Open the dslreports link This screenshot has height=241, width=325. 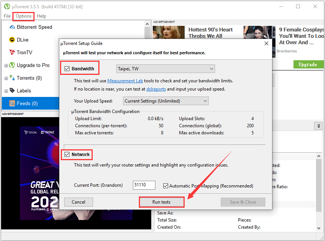(x=156, y=89)
